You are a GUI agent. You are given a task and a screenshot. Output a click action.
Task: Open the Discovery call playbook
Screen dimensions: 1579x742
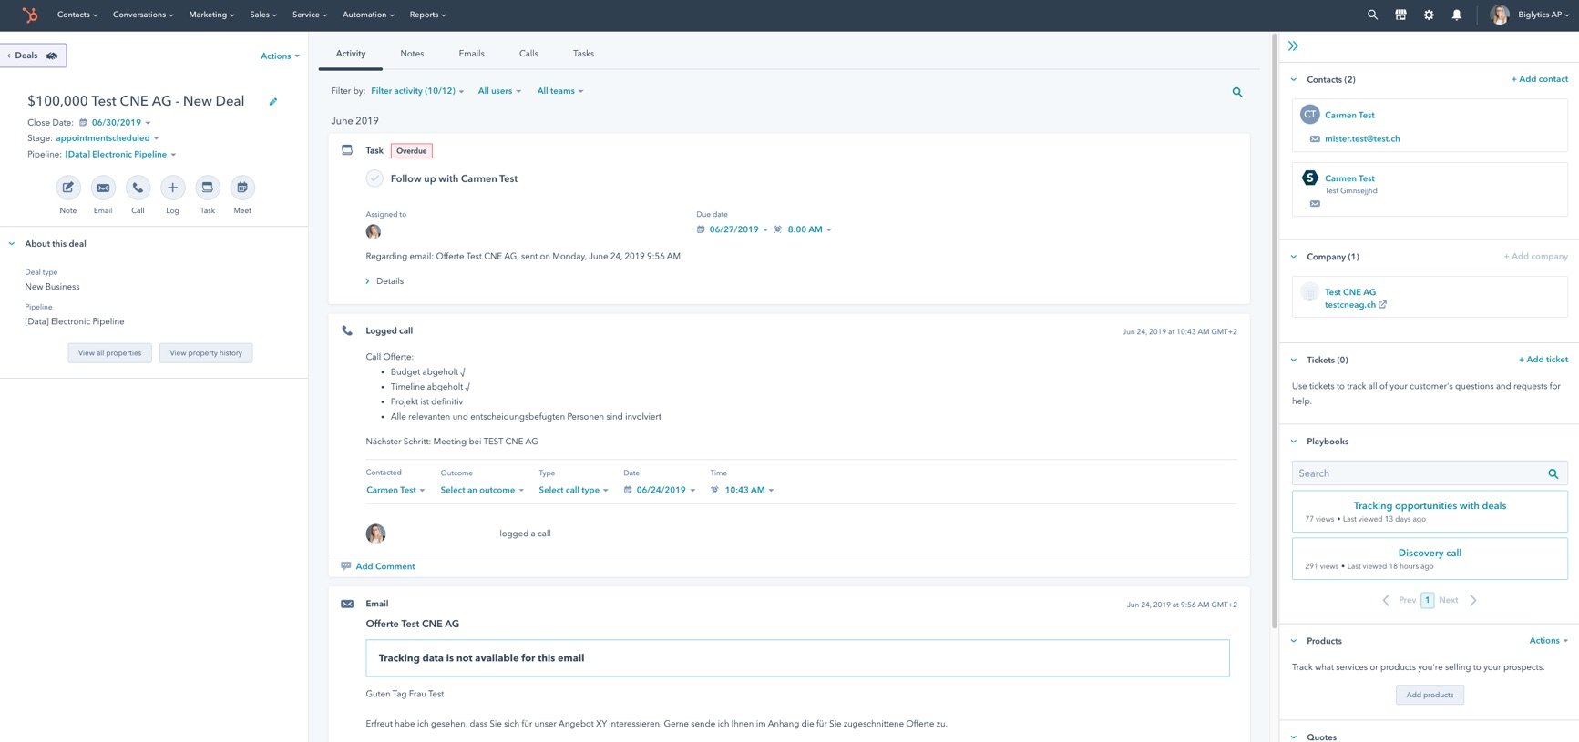click(x=1430, y=553)
